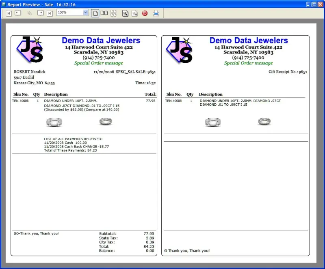Switch to two-page view
325x269 pixels.
104,13
